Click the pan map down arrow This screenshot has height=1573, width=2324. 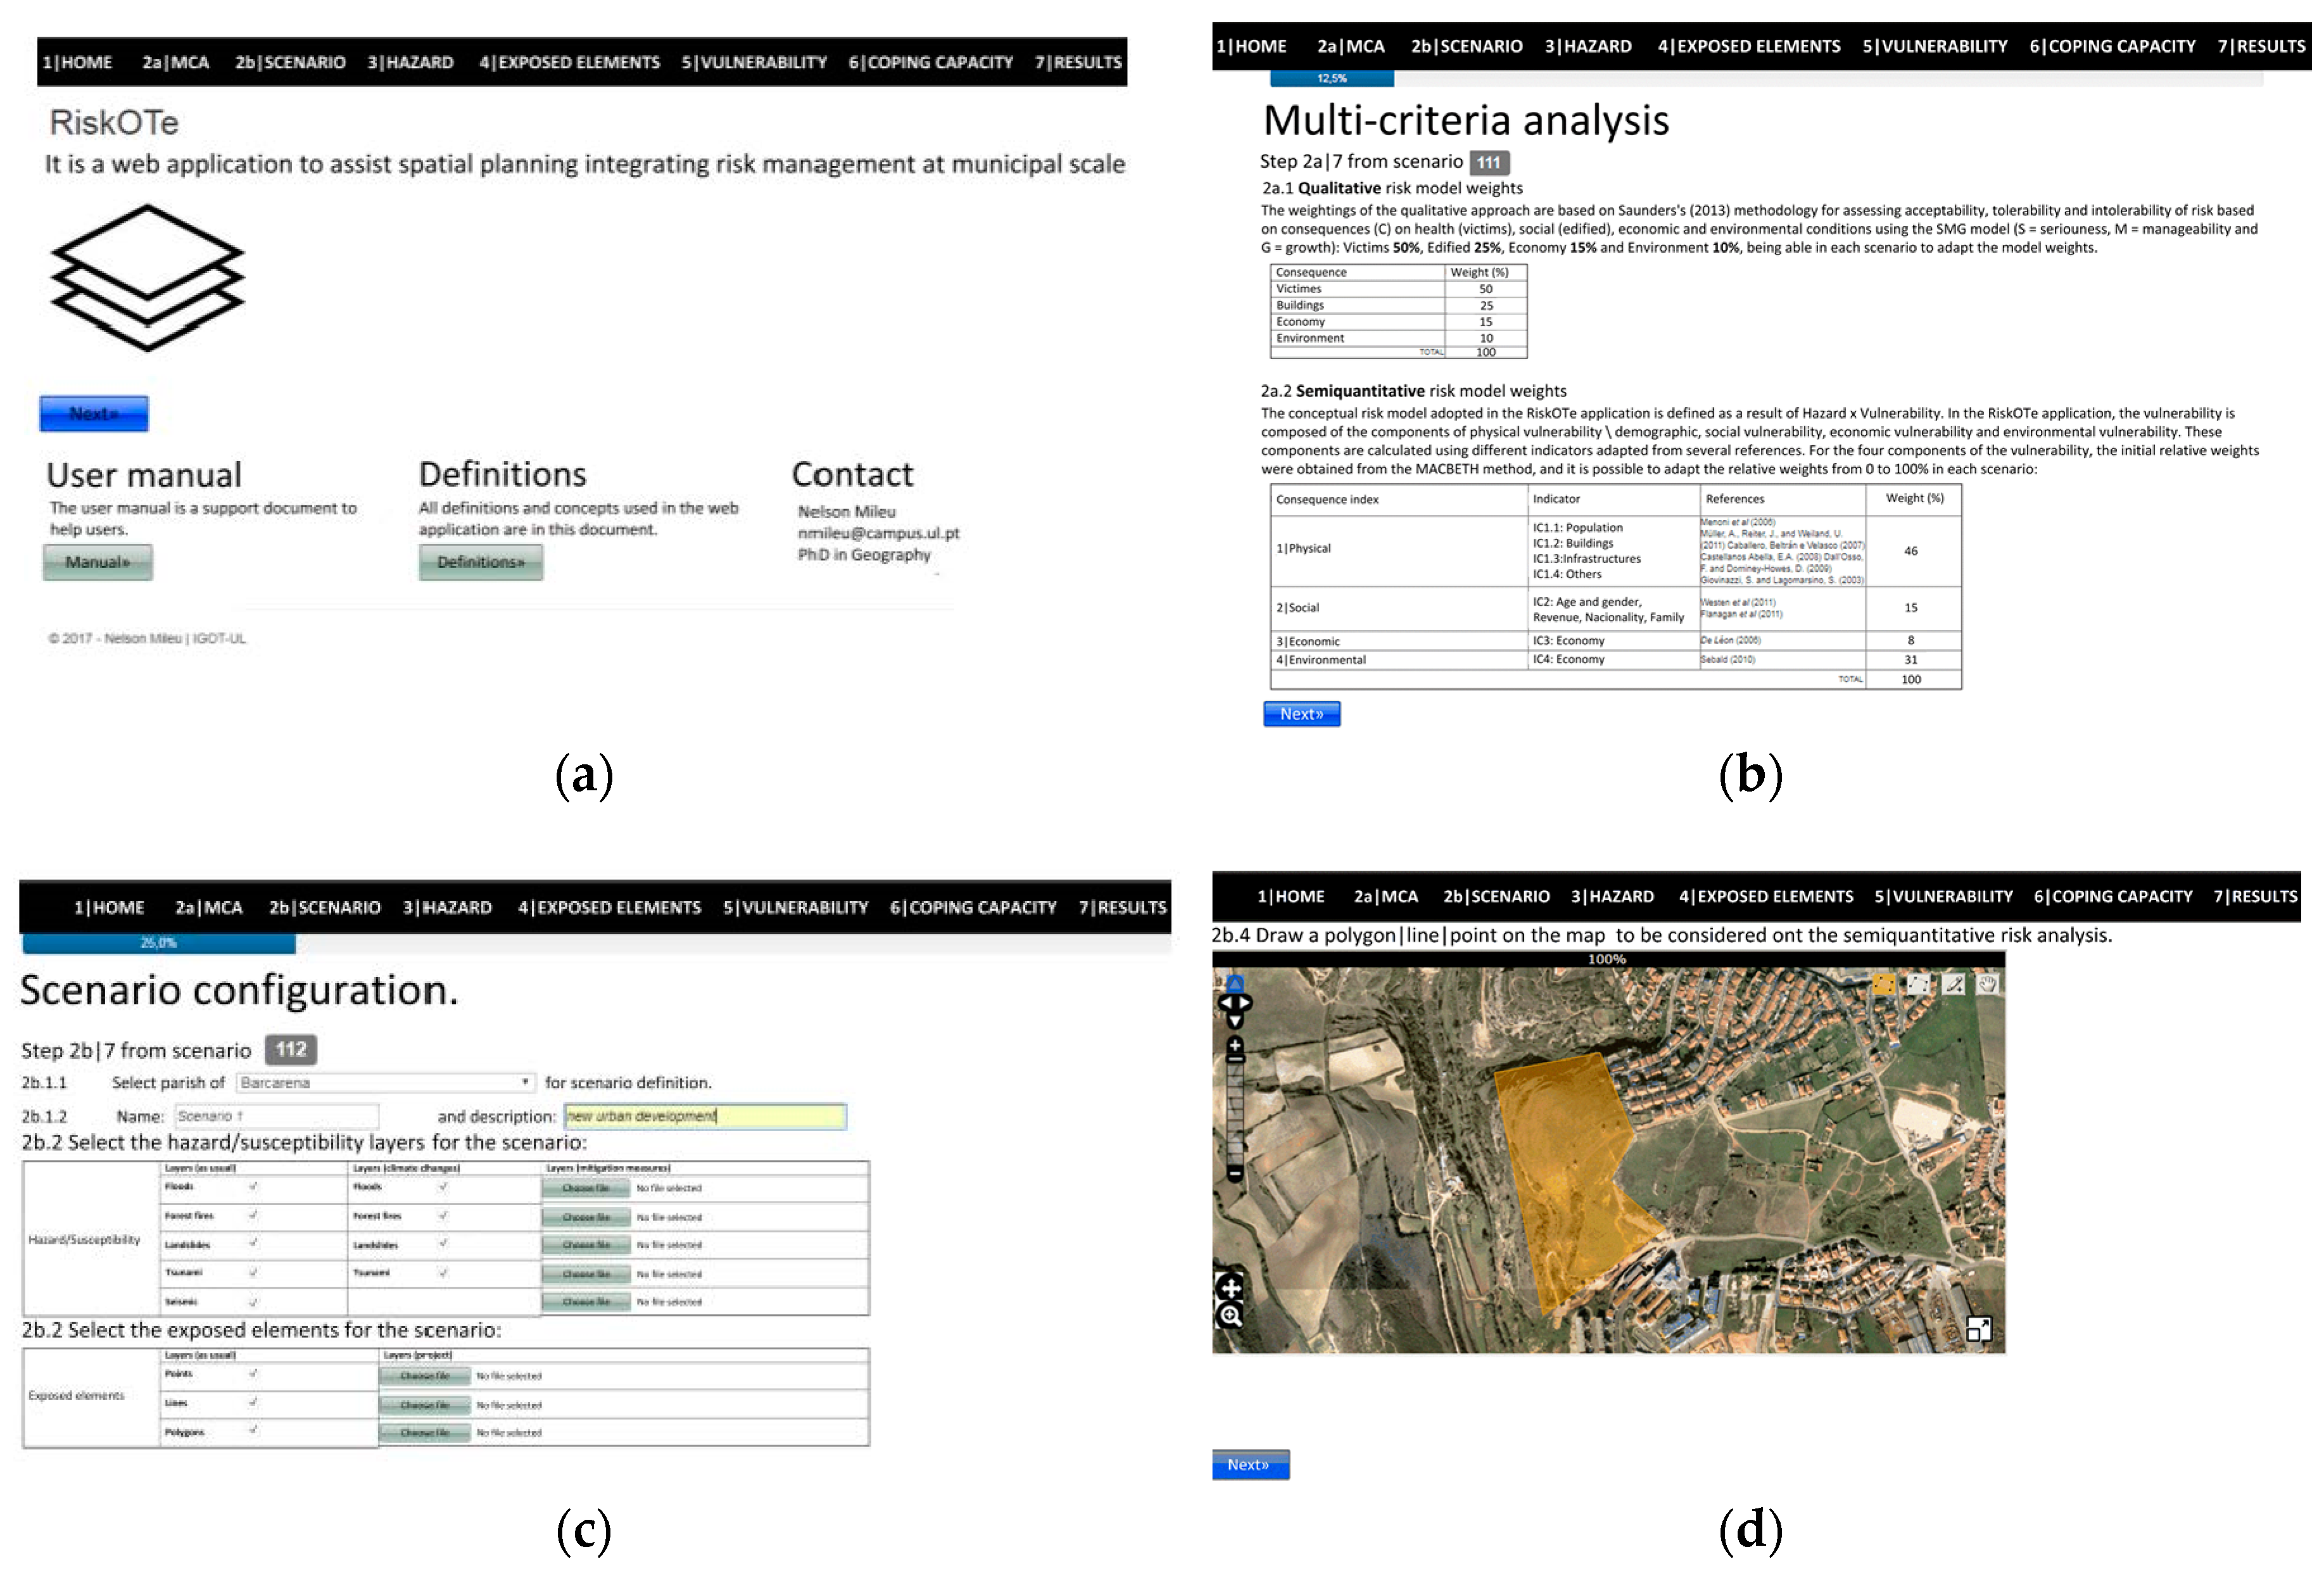coord(1235,1022)
